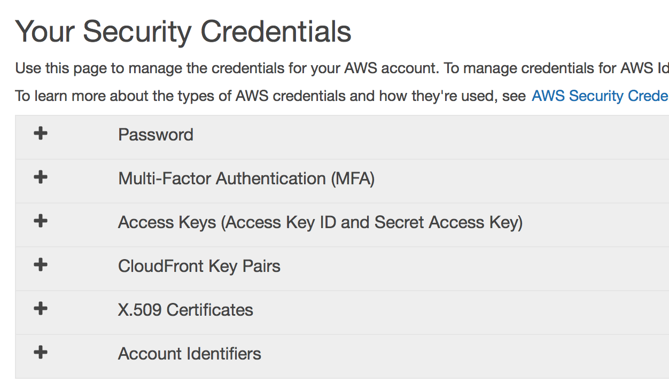The height and width of the screenshot is (390, 669).
Task: Click the plus icon for X.509 Certificates
Action: (x=41, y=309)
